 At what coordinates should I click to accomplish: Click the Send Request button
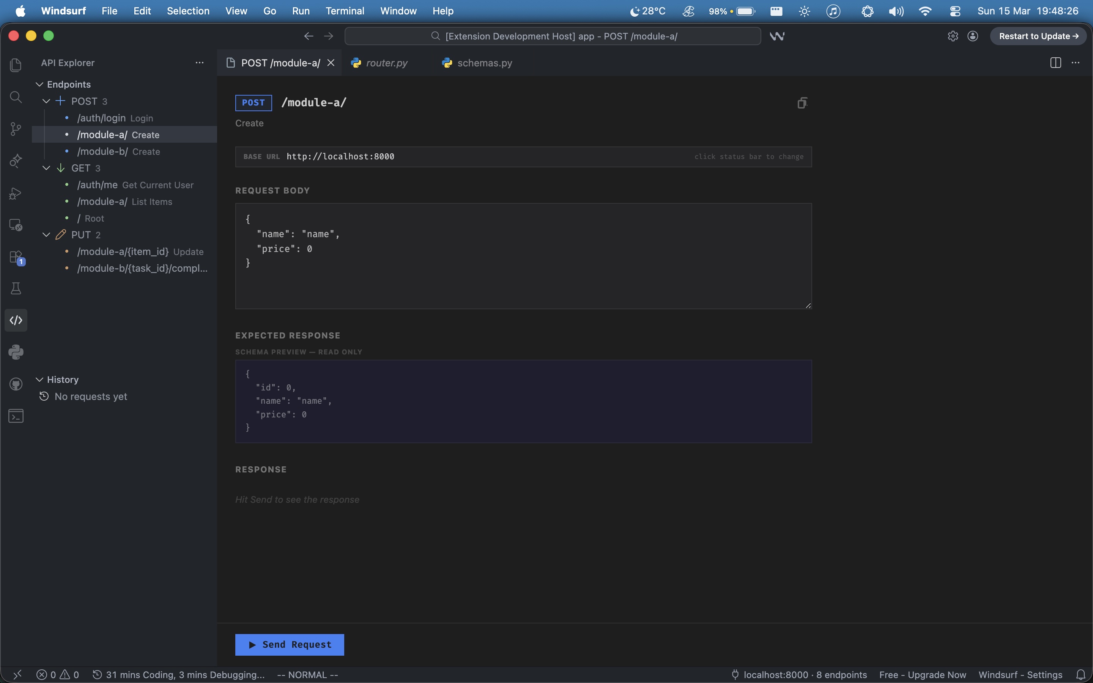click(x=289, y=645)
